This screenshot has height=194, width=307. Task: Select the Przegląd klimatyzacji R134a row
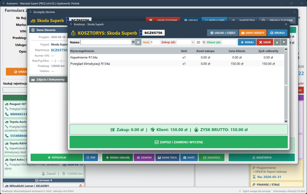point(177,64)
